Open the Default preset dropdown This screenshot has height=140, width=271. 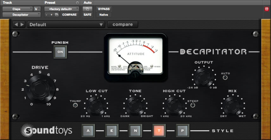[x=66, y=24]
